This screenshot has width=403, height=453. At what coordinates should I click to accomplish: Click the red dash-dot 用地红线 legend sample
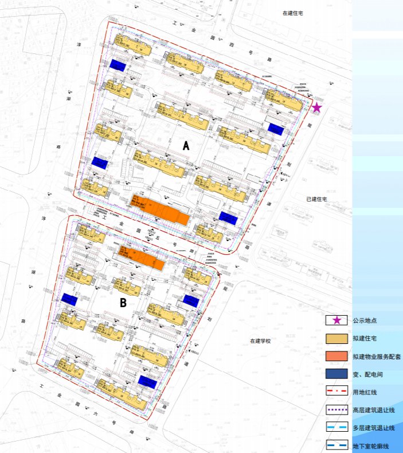click(337, 392)
